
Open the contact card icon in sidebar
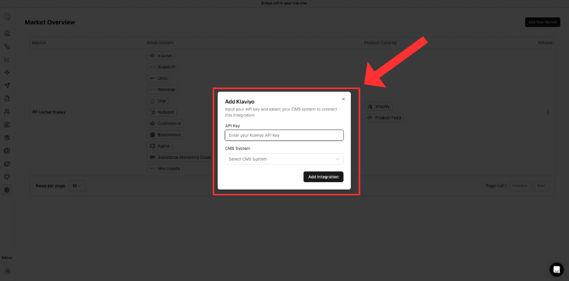click(x=7, y=125)
